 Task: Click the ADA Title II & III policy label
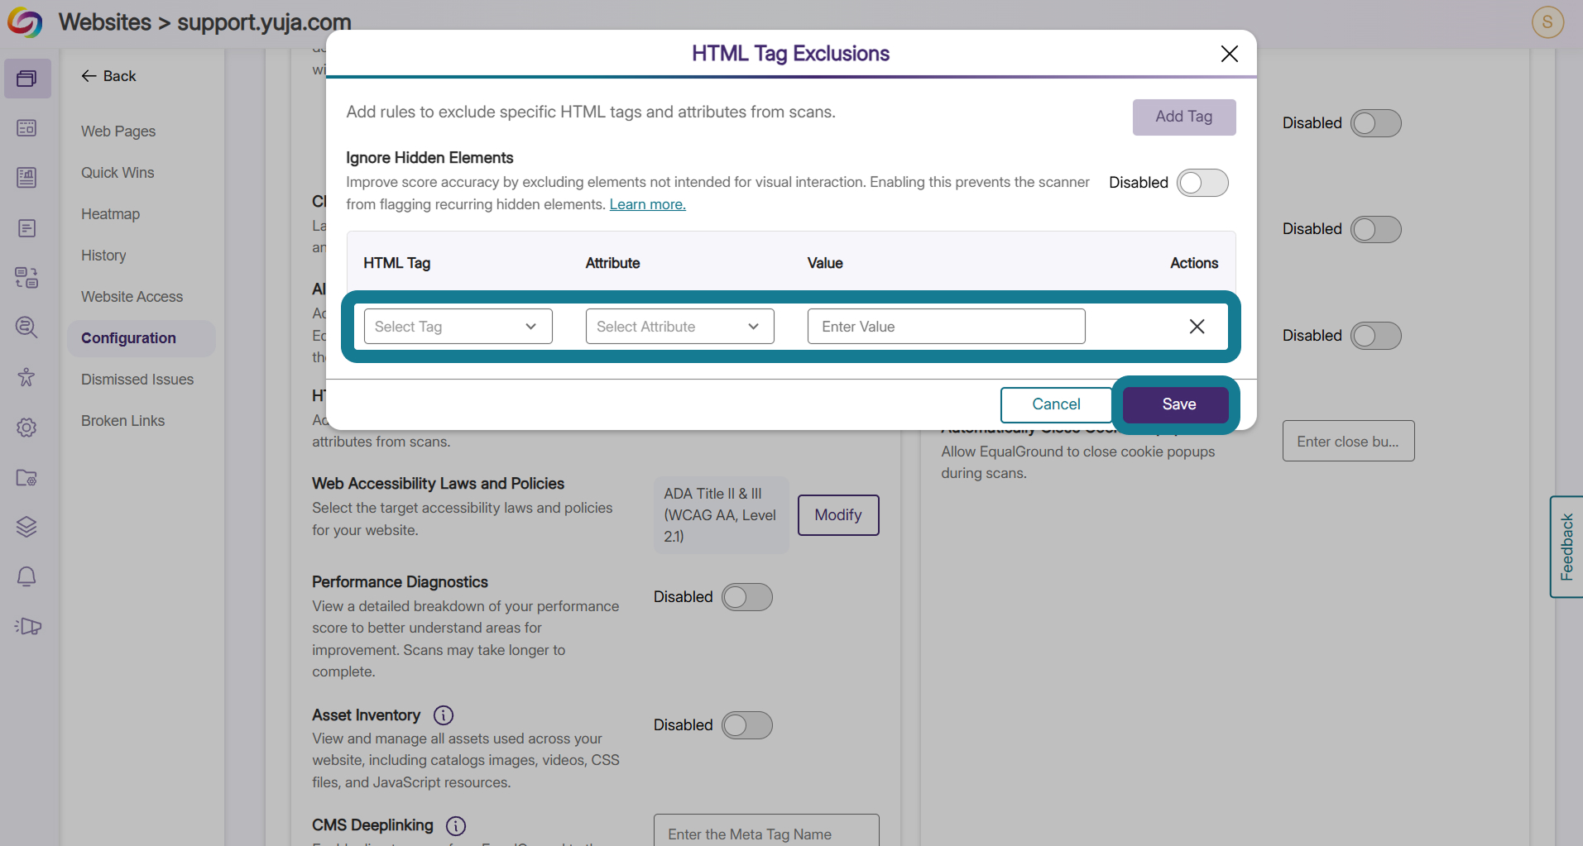(721, 515)
